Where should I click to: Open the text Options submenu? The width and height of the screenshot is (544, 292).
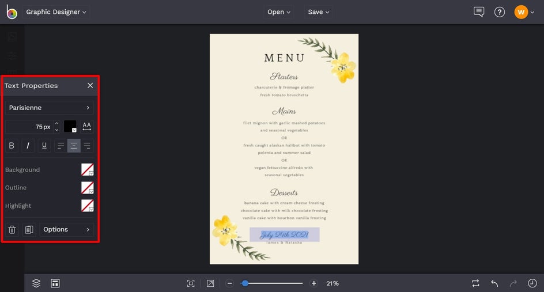point(67,230)
